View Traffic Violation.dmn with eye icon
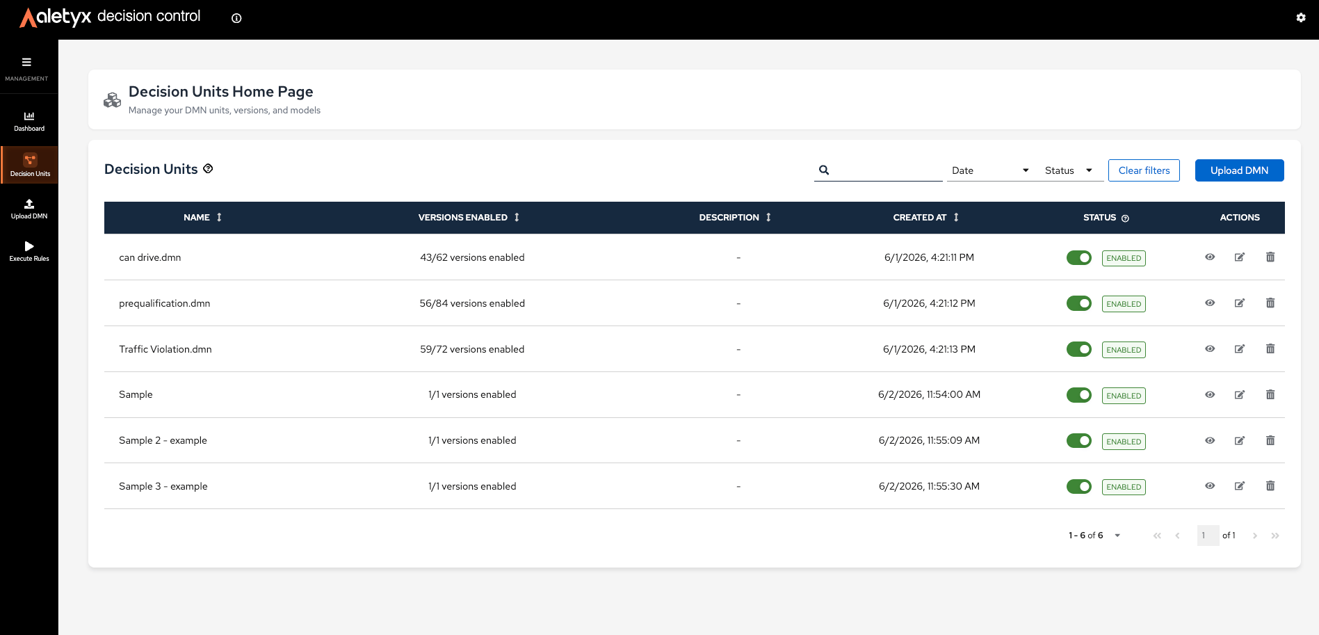Image resolution: width=1319 pixels, height=635 pixels. tap(1210, 349)
